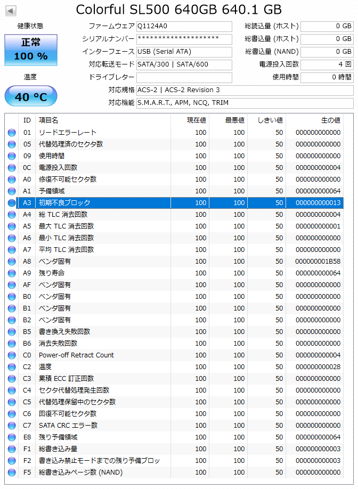Click the status orb for row 01
This screenshot has width=358, height=489.
(x=12, y=133)
